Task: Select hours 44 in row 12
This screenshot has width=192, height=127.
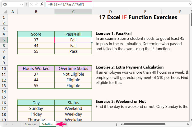Action: point(36,80)
